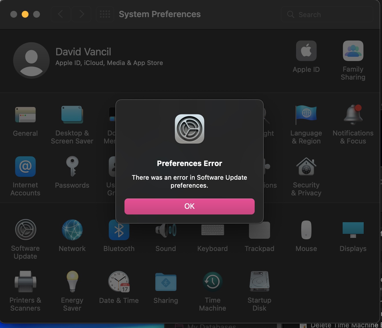The image size is (382, 328).
Task: Click OK in the Preferences Error dialog
Action: (189, 206)
